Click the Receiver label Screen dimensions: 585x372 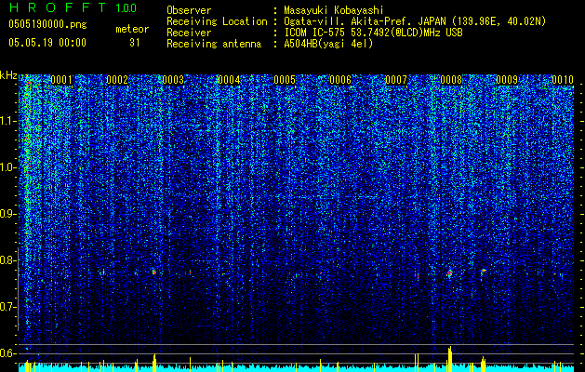click(189, 33)
